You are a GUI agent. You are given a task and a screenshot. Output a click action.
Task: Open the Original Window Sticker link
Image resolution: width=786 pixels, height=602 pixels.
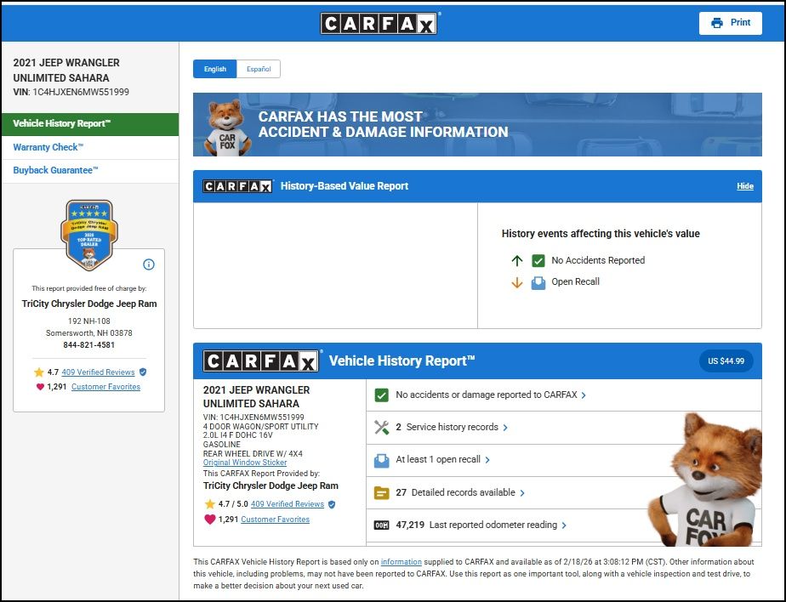[x=245, y=463]
